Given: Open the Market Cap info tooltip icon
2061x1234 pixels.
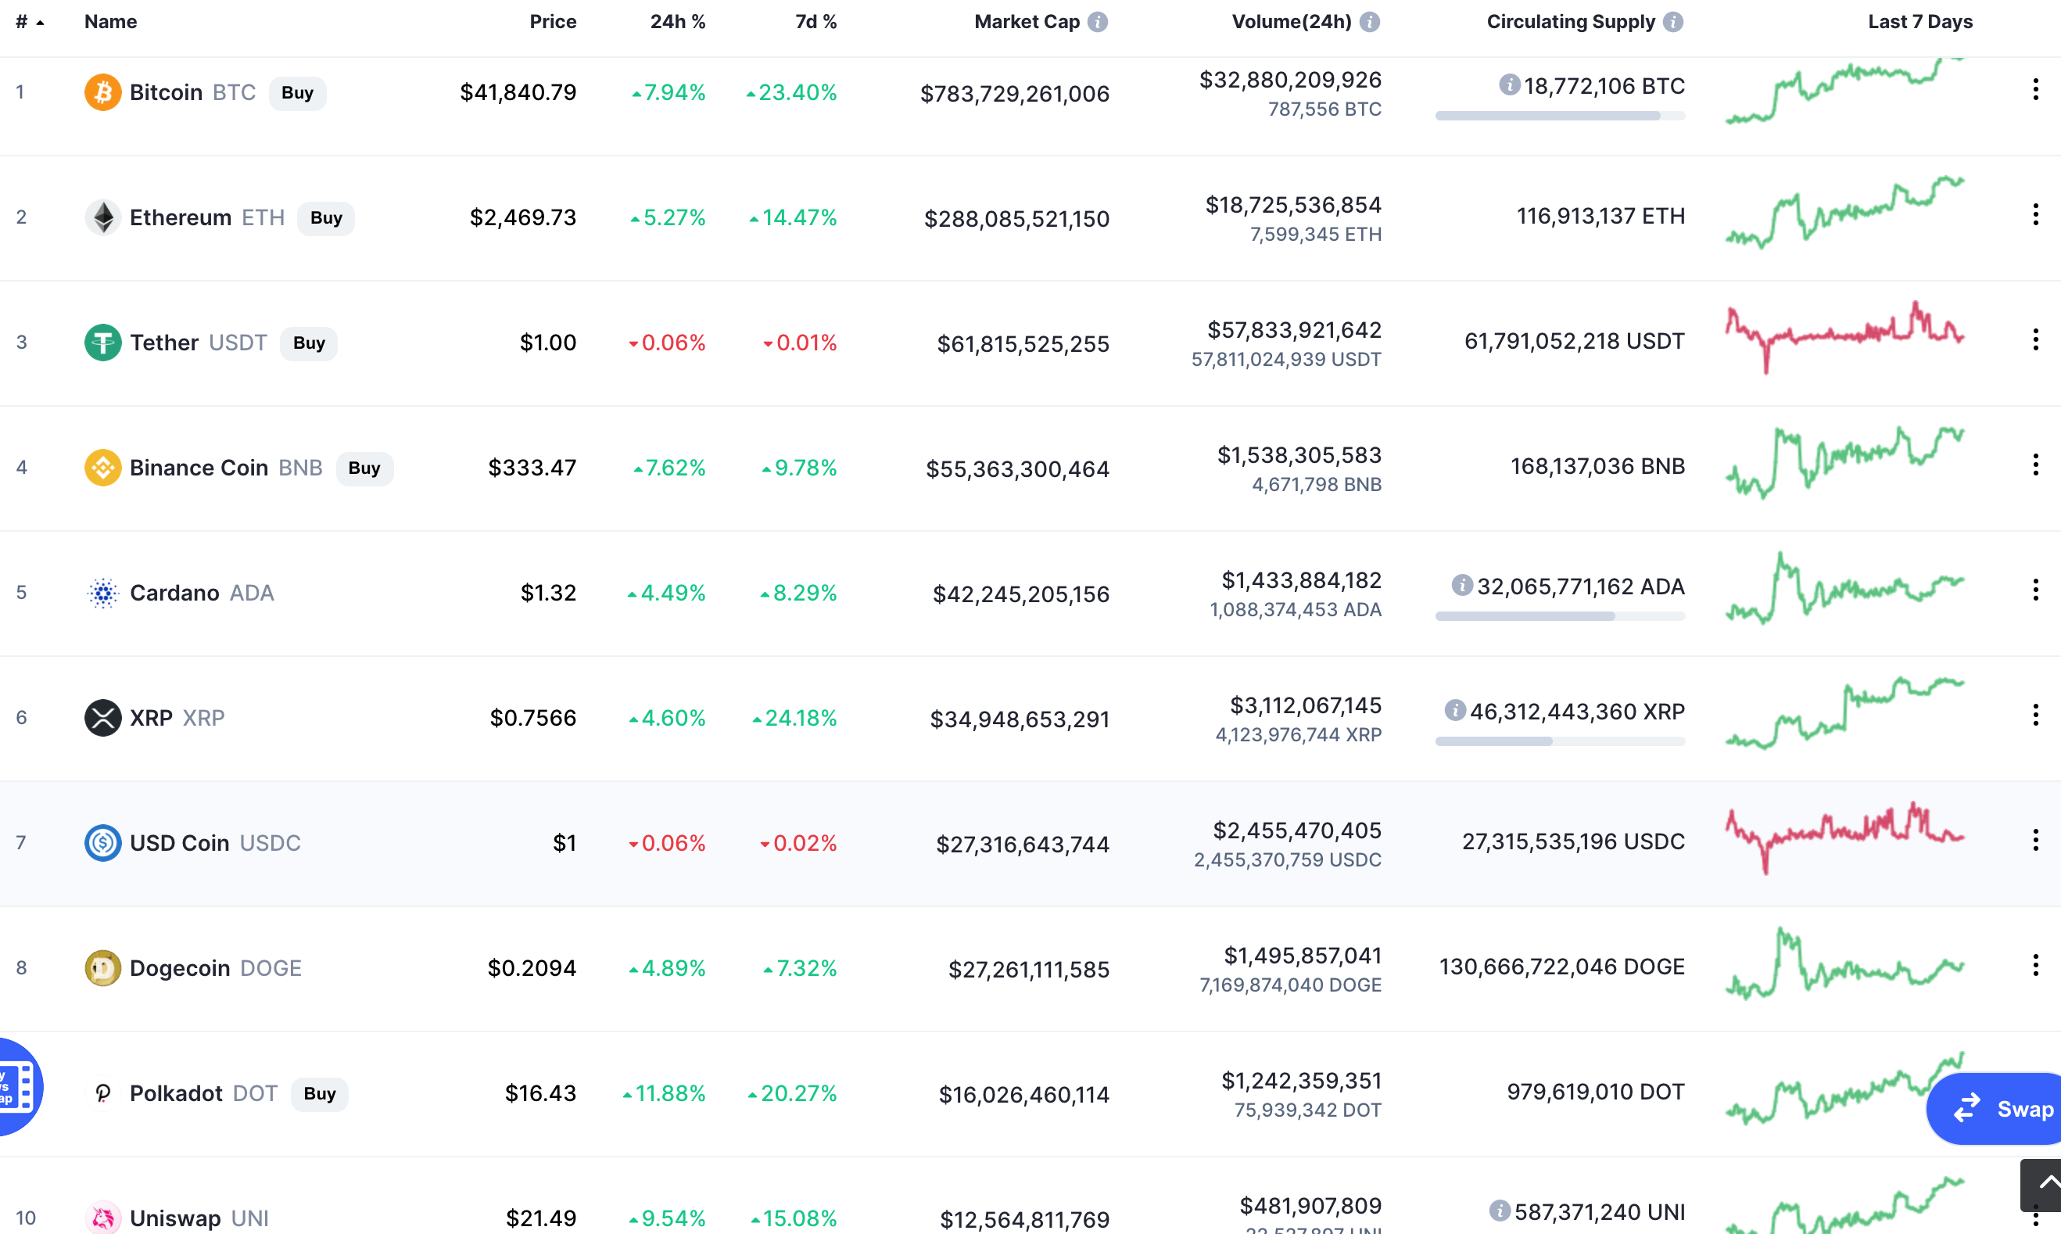Looking at the screenshot, I should click(1098, 22).
